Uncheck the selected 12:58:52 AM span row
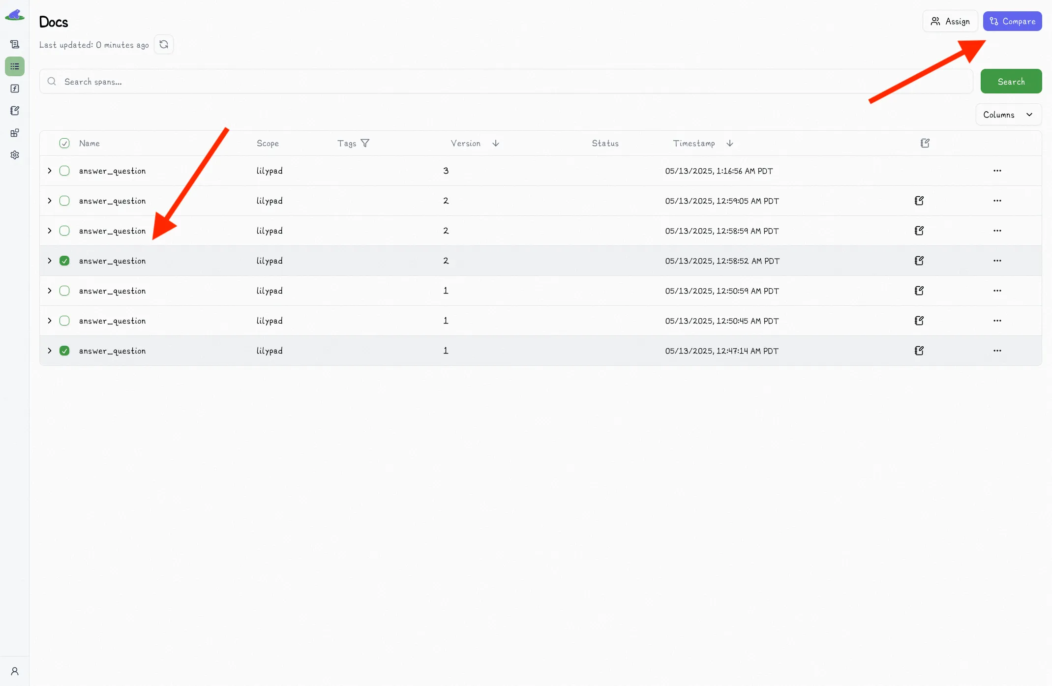Image resolution: width=1052 pixels, height=686 pixels. point(64,261)
